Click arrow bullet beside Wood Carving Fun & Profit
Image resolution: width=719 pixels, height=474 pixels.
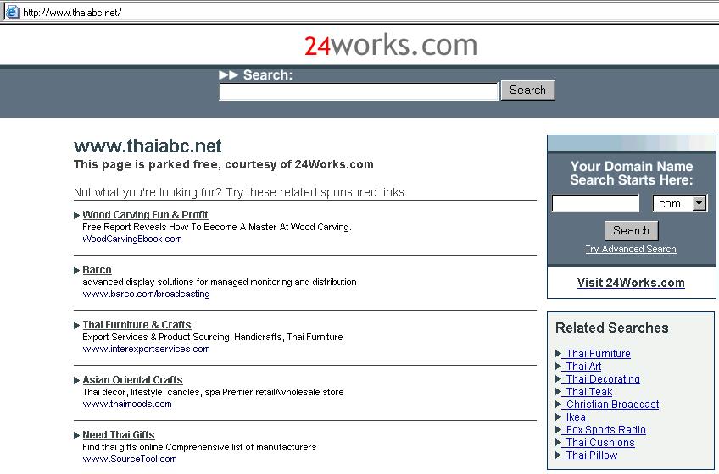pyautogui.click(x=76, y=215)
